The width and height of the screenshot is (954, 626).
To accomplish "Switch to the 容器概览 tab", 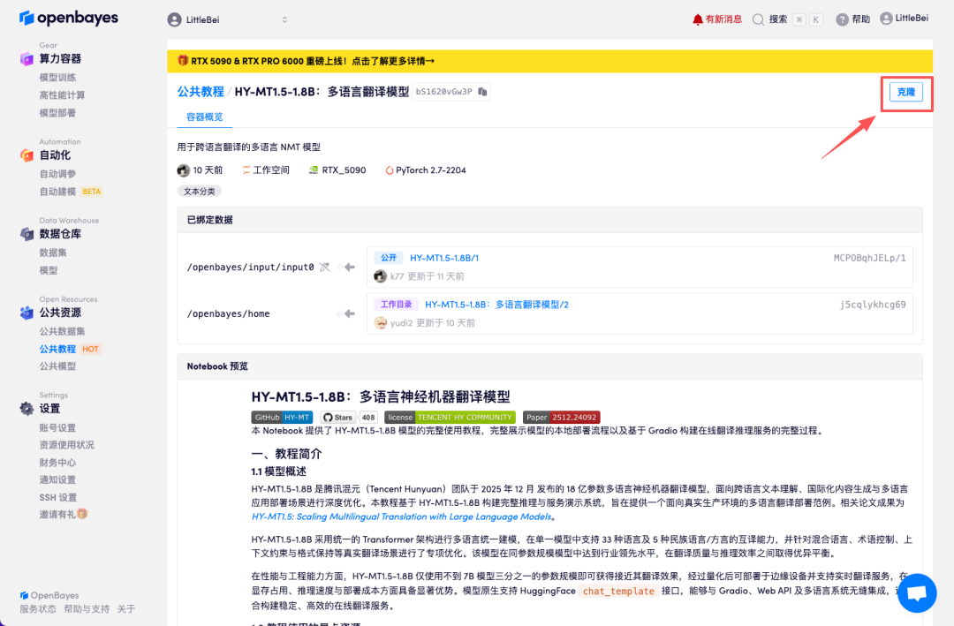I will point(204,116).
